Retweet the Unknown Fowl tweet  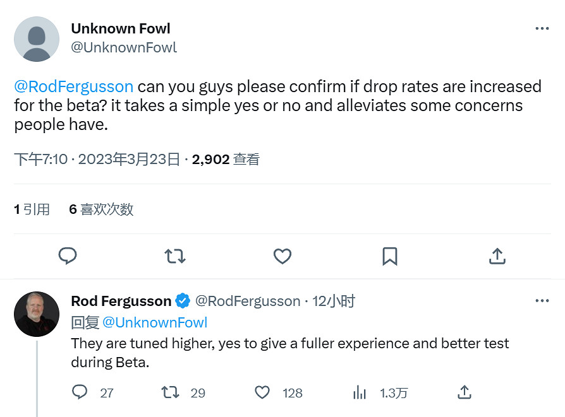pos(175,255)
